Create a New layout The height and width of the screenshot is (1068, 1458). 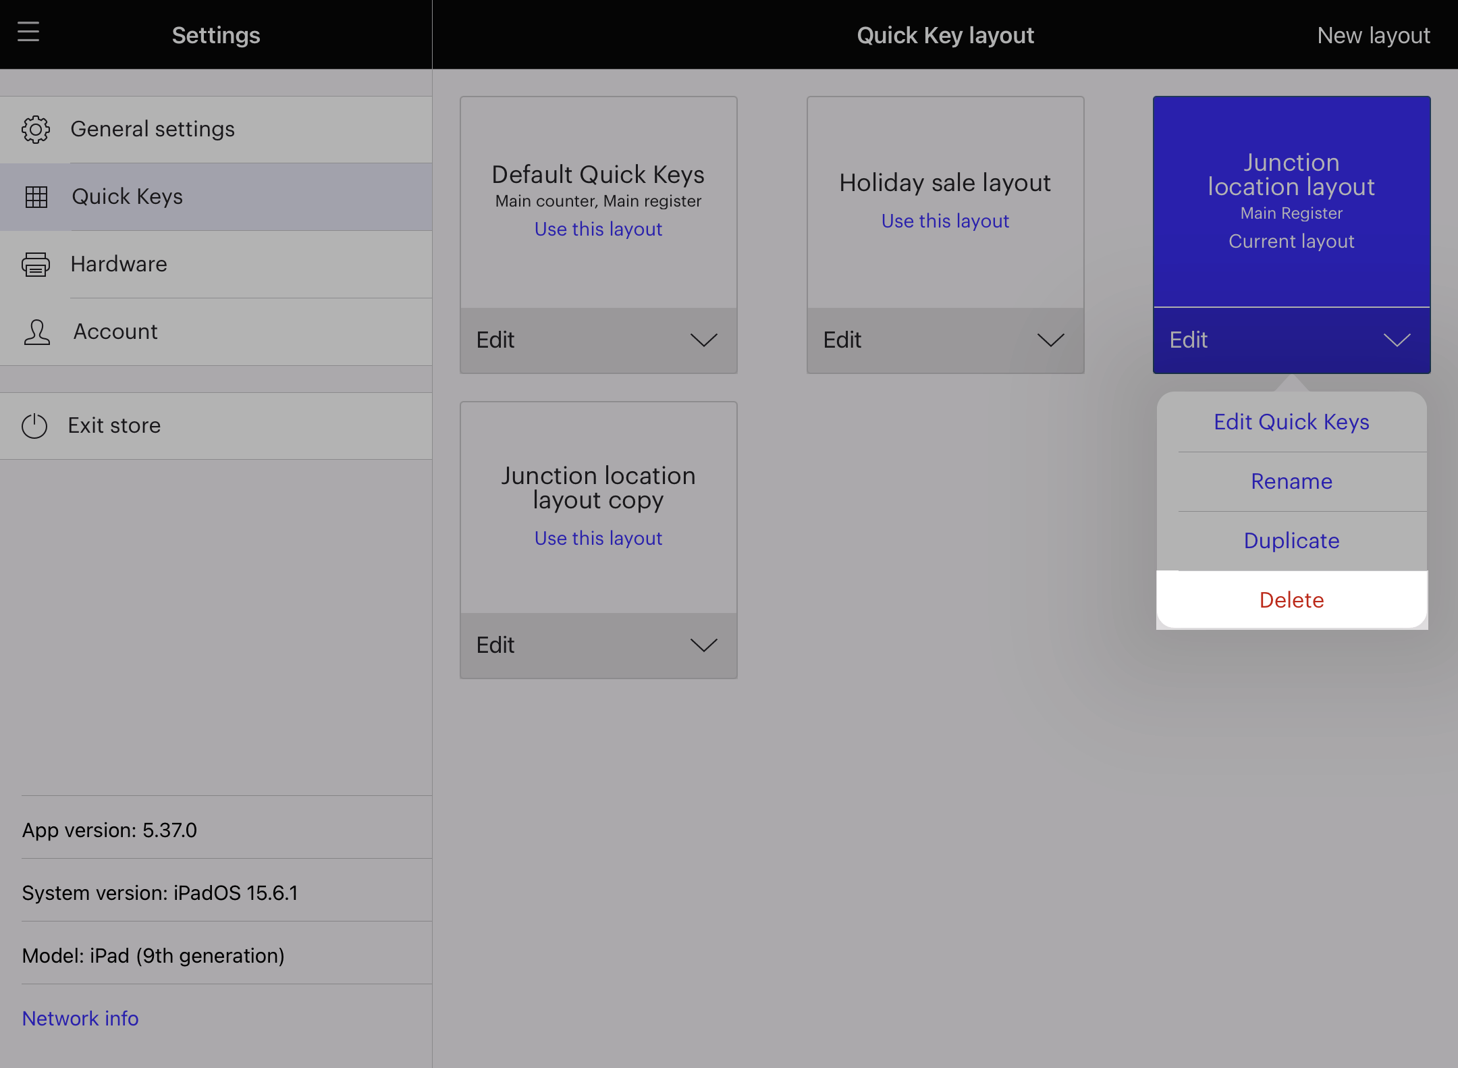pos(1374,35)
